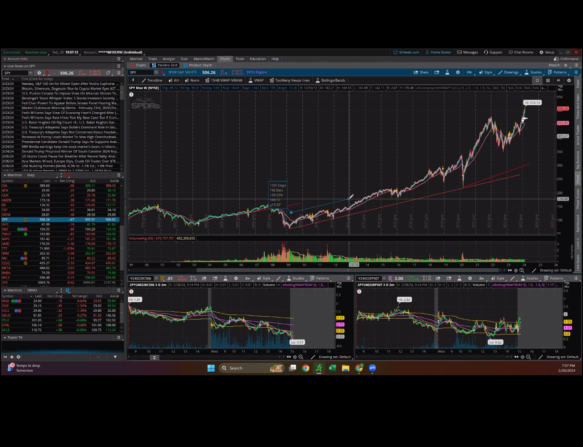
Task: Click the Flexible Grid button
Action: (x=165, y=65)
